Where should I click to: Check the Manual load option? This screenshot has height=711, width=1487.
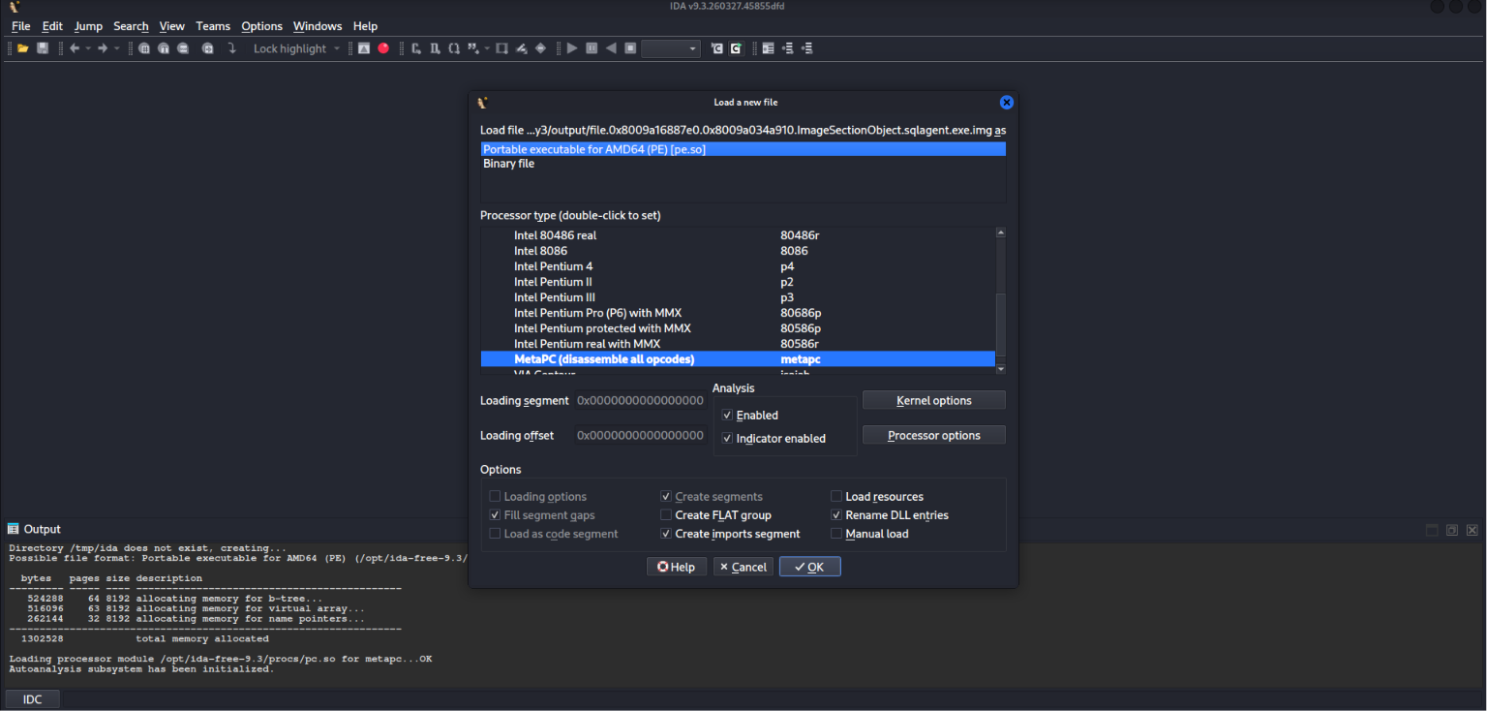click(836, 534)
